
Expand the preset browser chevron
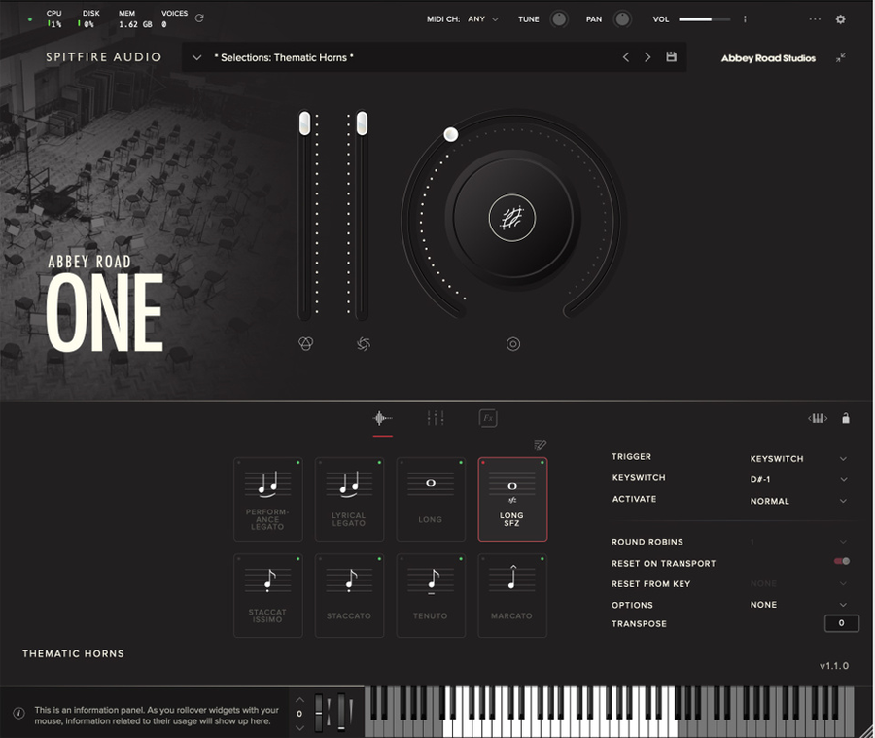tap(196, 57)
